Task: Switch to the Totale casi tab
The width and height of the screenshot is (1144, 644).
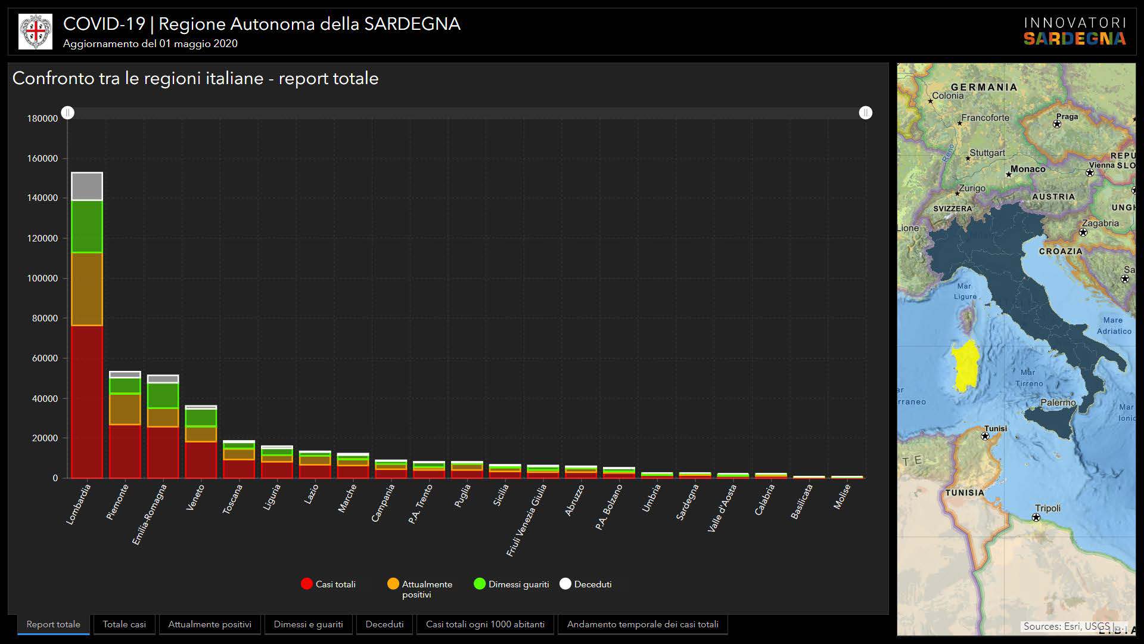Action: click(x=124, y=624)
